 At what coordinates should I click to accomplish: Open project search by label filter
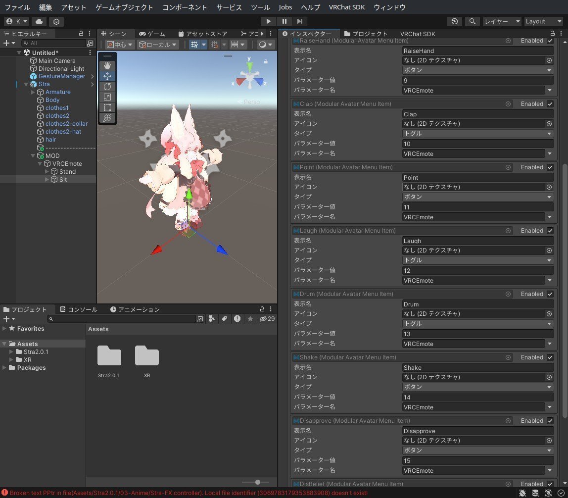[224, 319]
